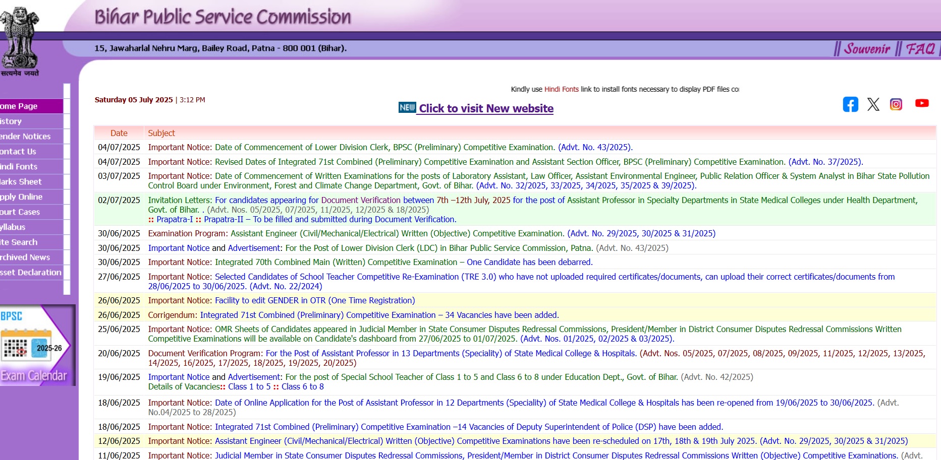Open Court Cases sidebar item
Image resolution: width=941 pixels, height=460 pixels.
[31, 212]
